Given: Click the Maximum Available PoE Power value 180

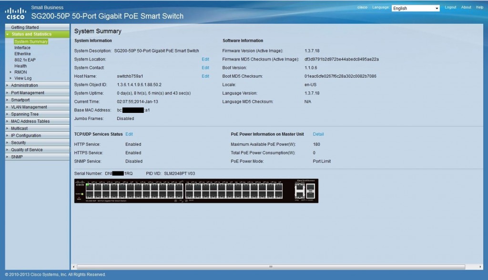Looking at the screenshot, I should click(x=316, y=144).
